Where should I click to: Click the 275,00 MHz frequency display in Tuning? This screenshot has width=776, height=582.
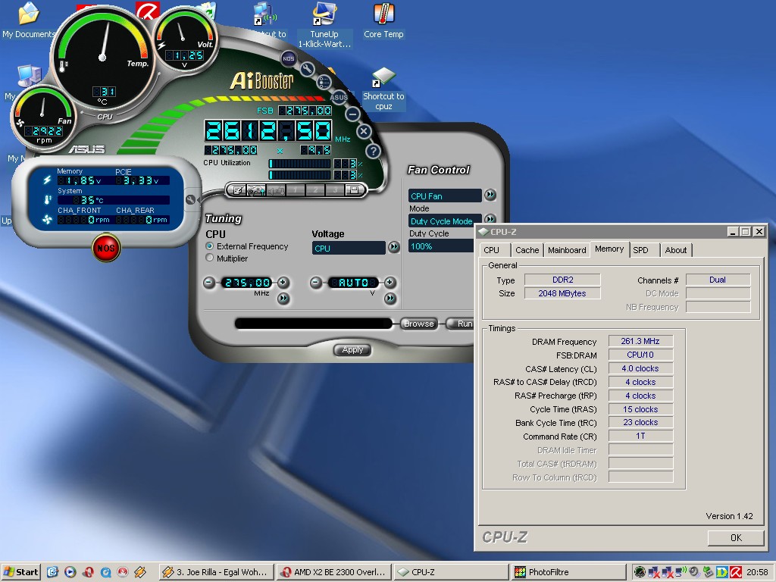247,283
